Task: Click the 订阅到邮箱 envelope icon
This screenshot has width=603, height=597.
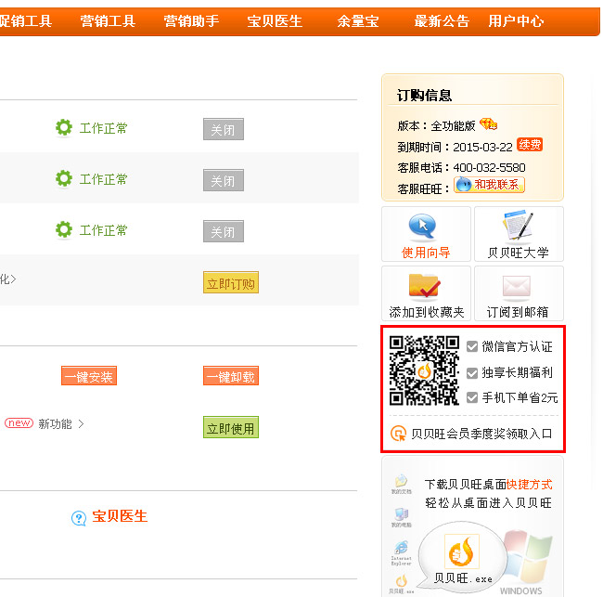Action: [x=517, y=287]
